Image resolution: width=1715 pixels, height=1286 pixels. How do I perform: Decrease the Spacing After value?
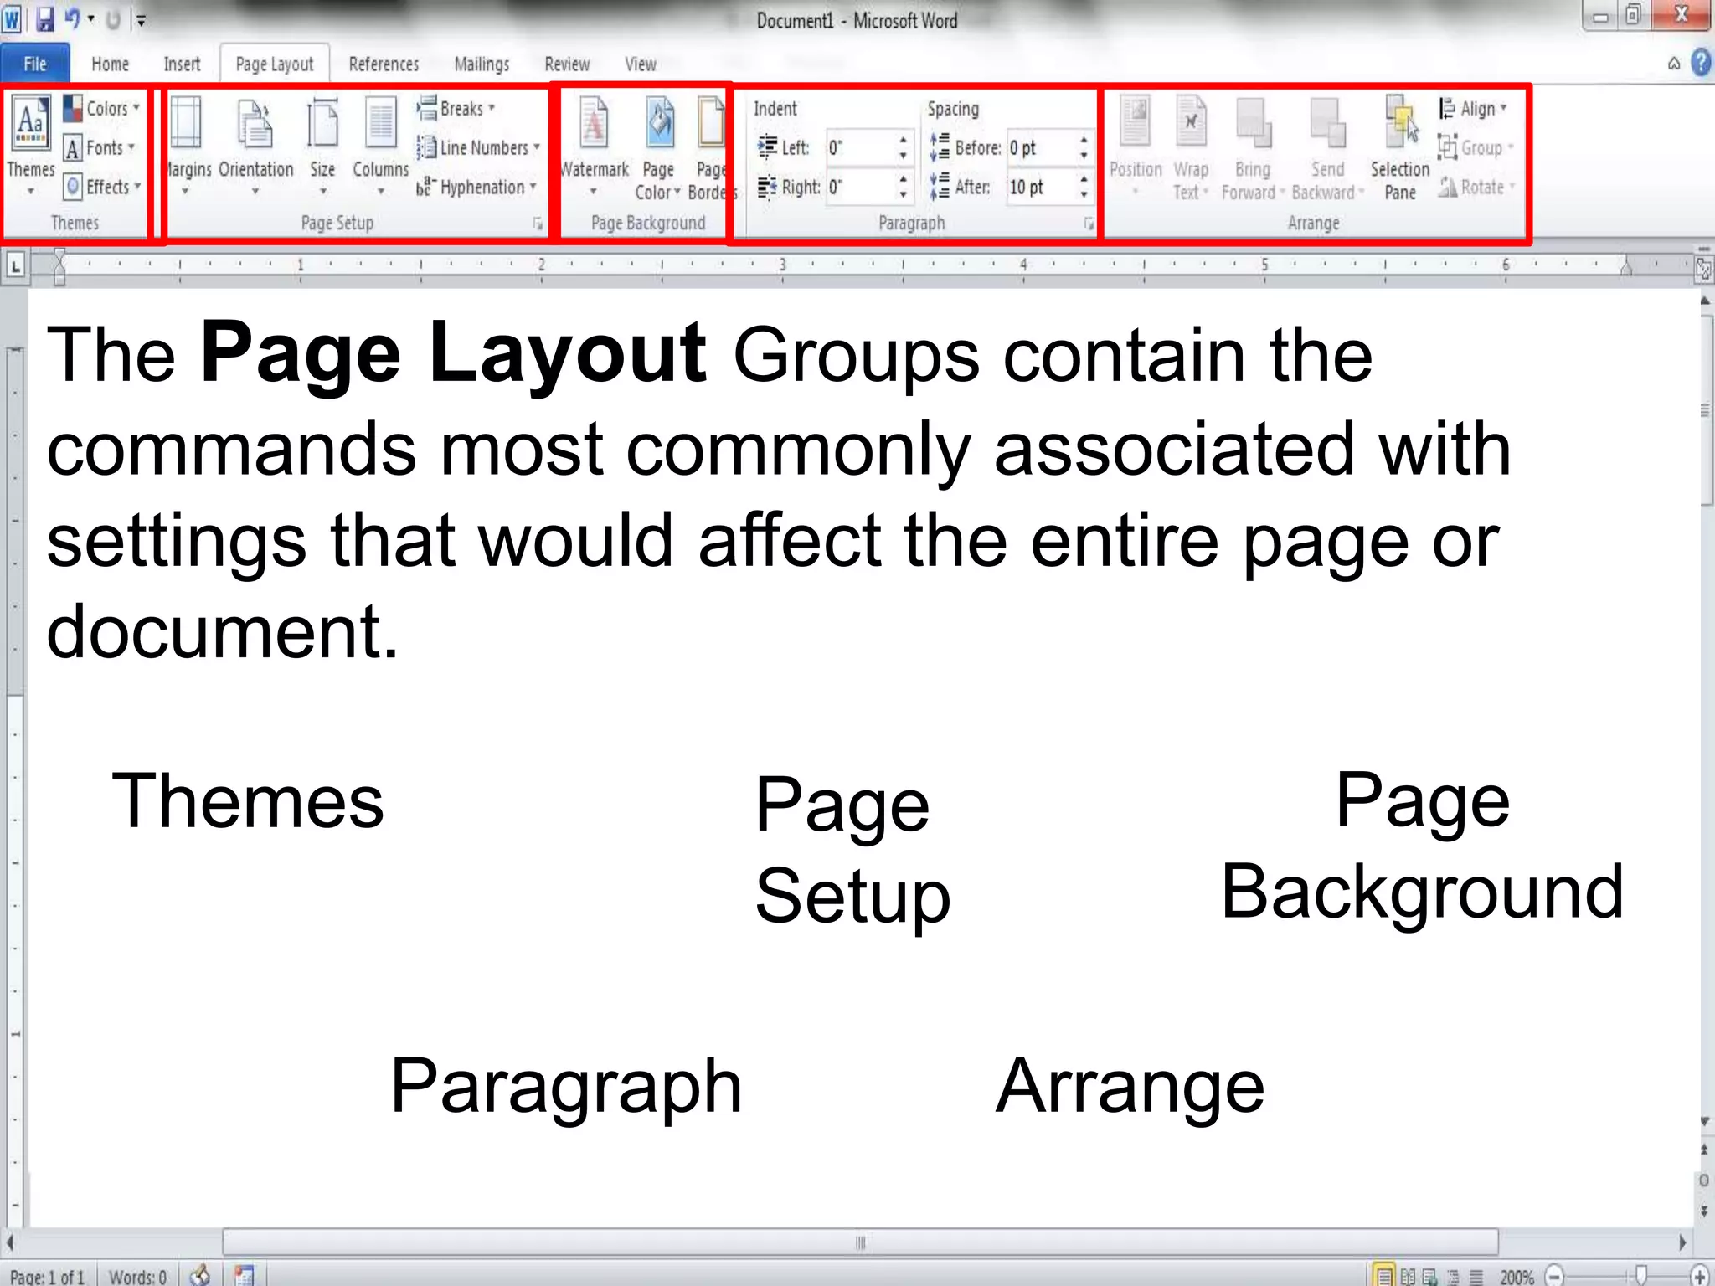[x=1084, y=195]
